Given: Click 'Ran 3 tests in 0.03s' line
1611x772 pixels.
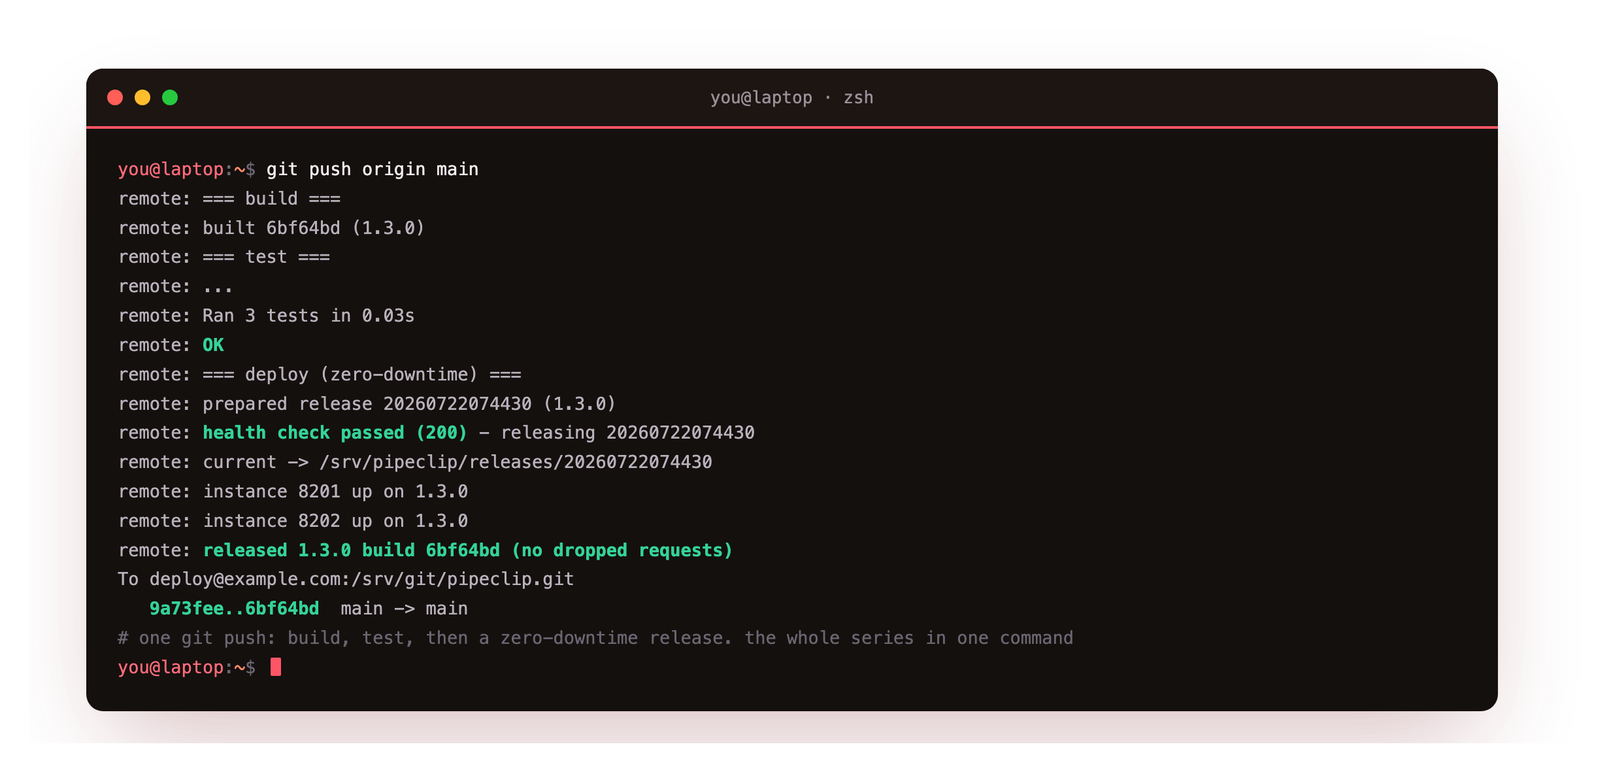Looking at the screenshot, I should pyautogui.click(x=308, y=316).
